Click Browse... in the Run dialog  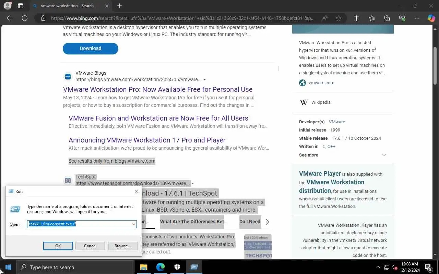122,246
